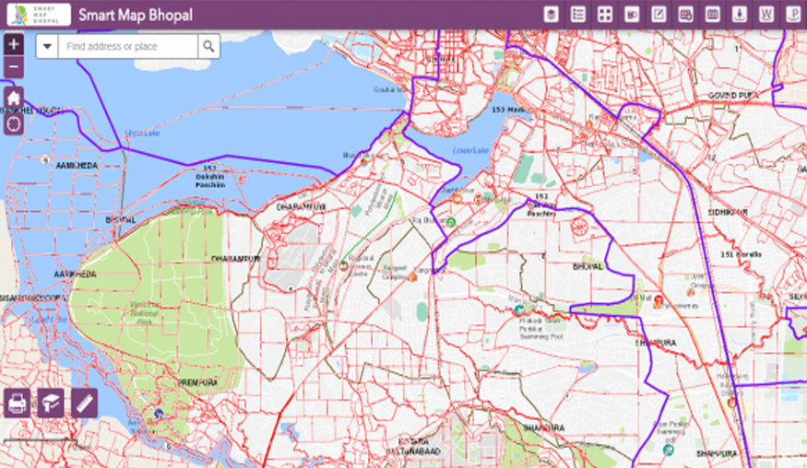Click the Smart Map Bhopal logo

(38, 15)
